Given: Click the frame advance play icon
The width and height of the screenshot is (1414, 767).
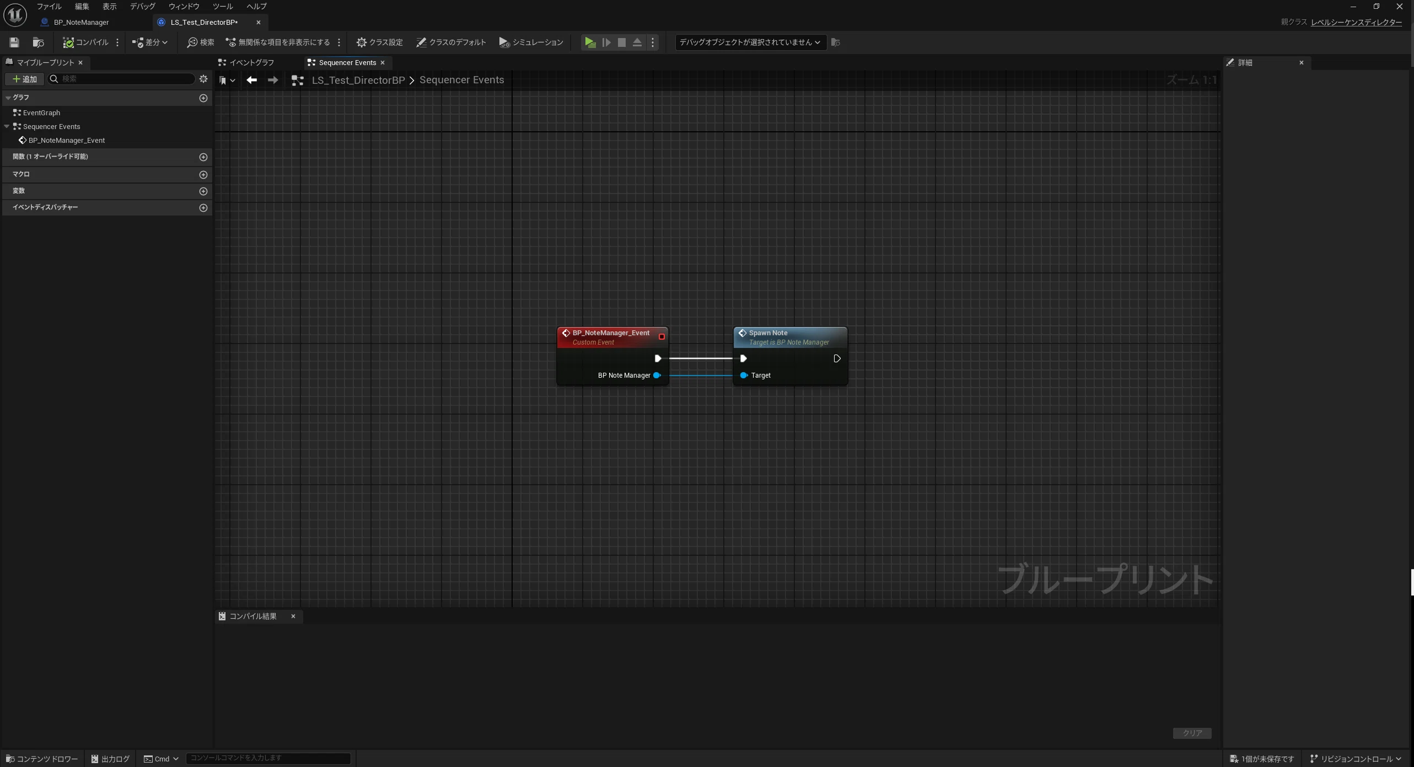Looking at the screenshot, I should (x=606, y=42).
